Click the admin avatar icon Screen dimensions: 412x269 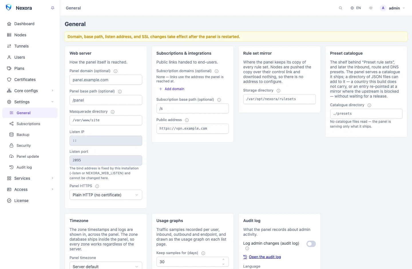pos(383,8)
